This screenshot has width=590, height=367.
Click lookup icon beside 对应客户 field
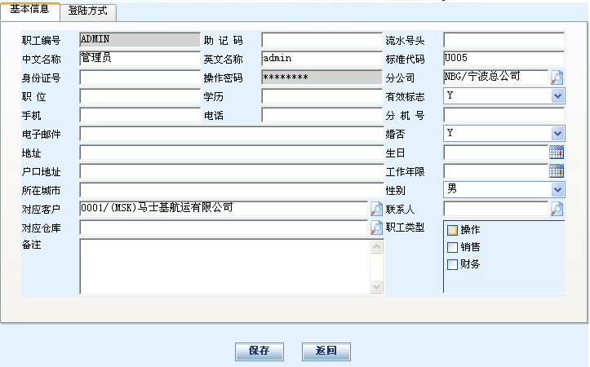pyautogui.click(x=376, y=209)
